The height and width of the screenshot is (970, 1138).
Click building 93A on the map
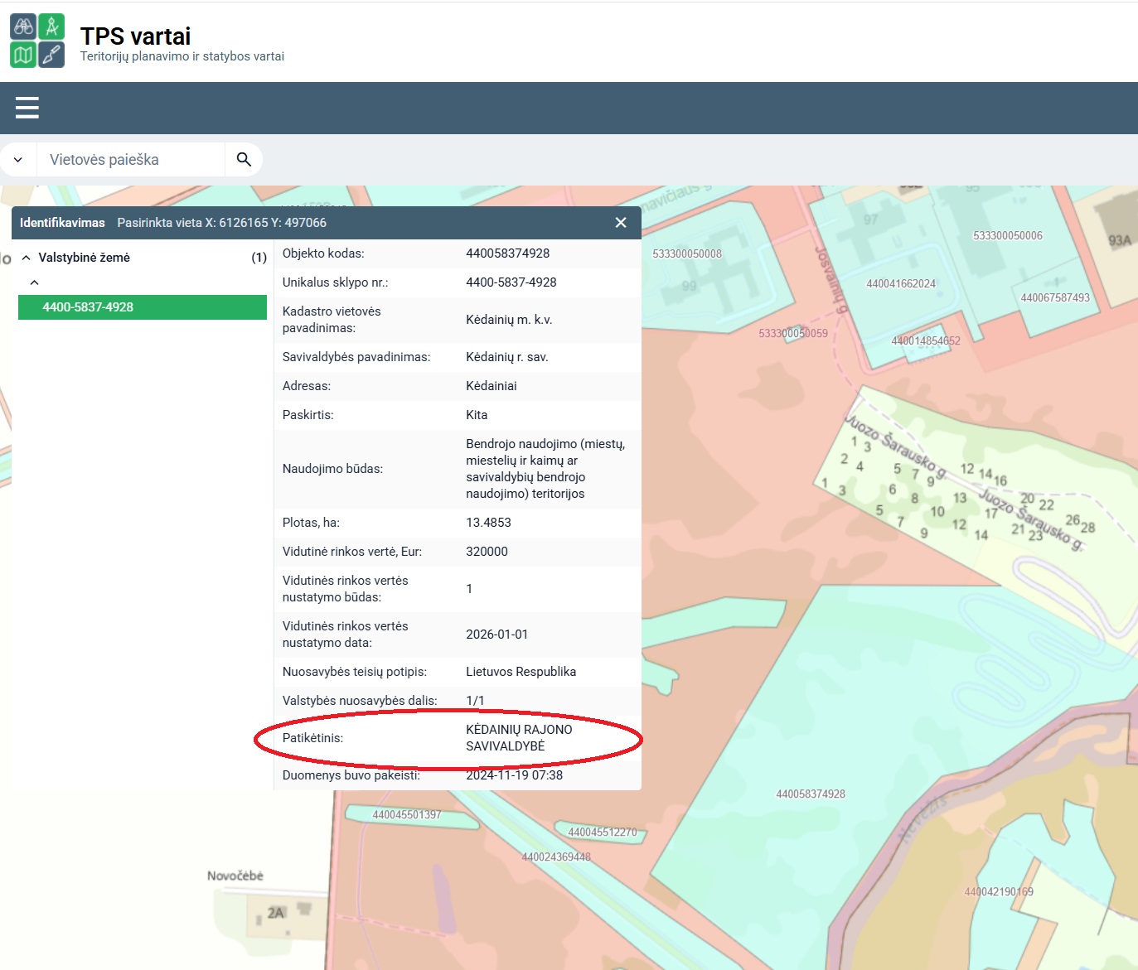1120,240
